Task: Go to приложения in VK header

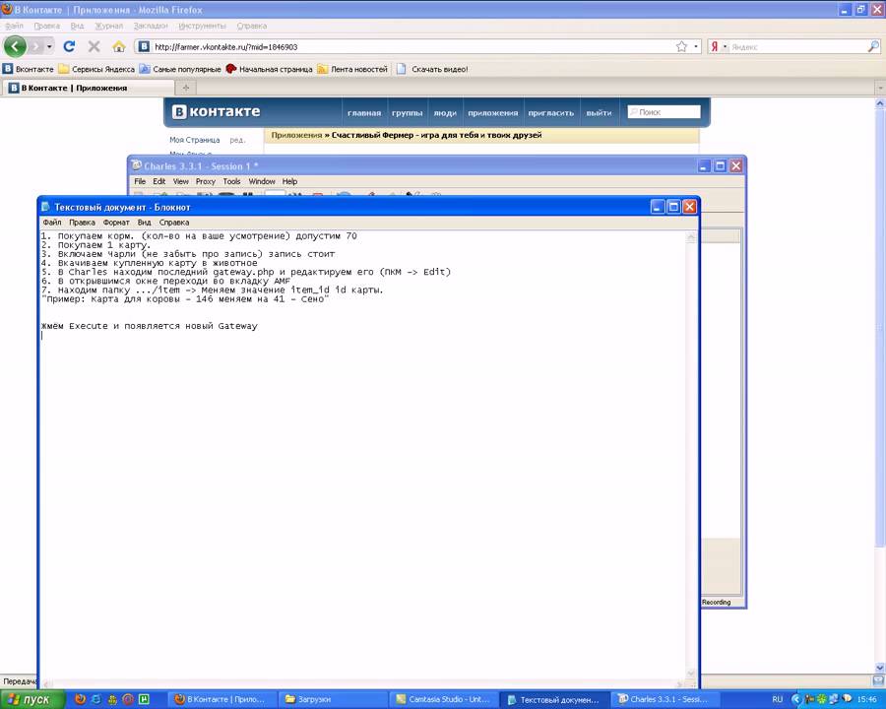Action: click(x=493, y=112)
